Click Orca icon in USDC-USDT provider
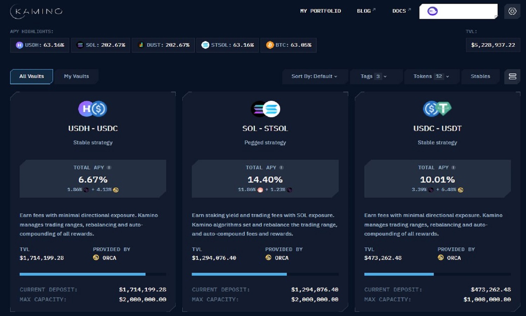Screen dimensions: 526x316 440,257
